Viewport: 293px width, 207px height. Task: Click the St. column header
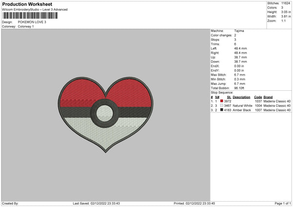229,97
